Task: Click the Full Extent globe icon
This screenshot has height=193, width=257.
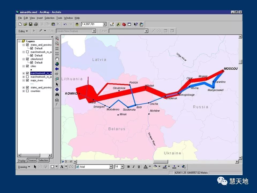Action: [x=57, y=64]
